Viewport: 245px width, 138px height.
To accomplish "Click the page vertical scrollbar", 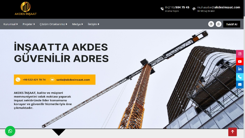I will click(244, 69).
